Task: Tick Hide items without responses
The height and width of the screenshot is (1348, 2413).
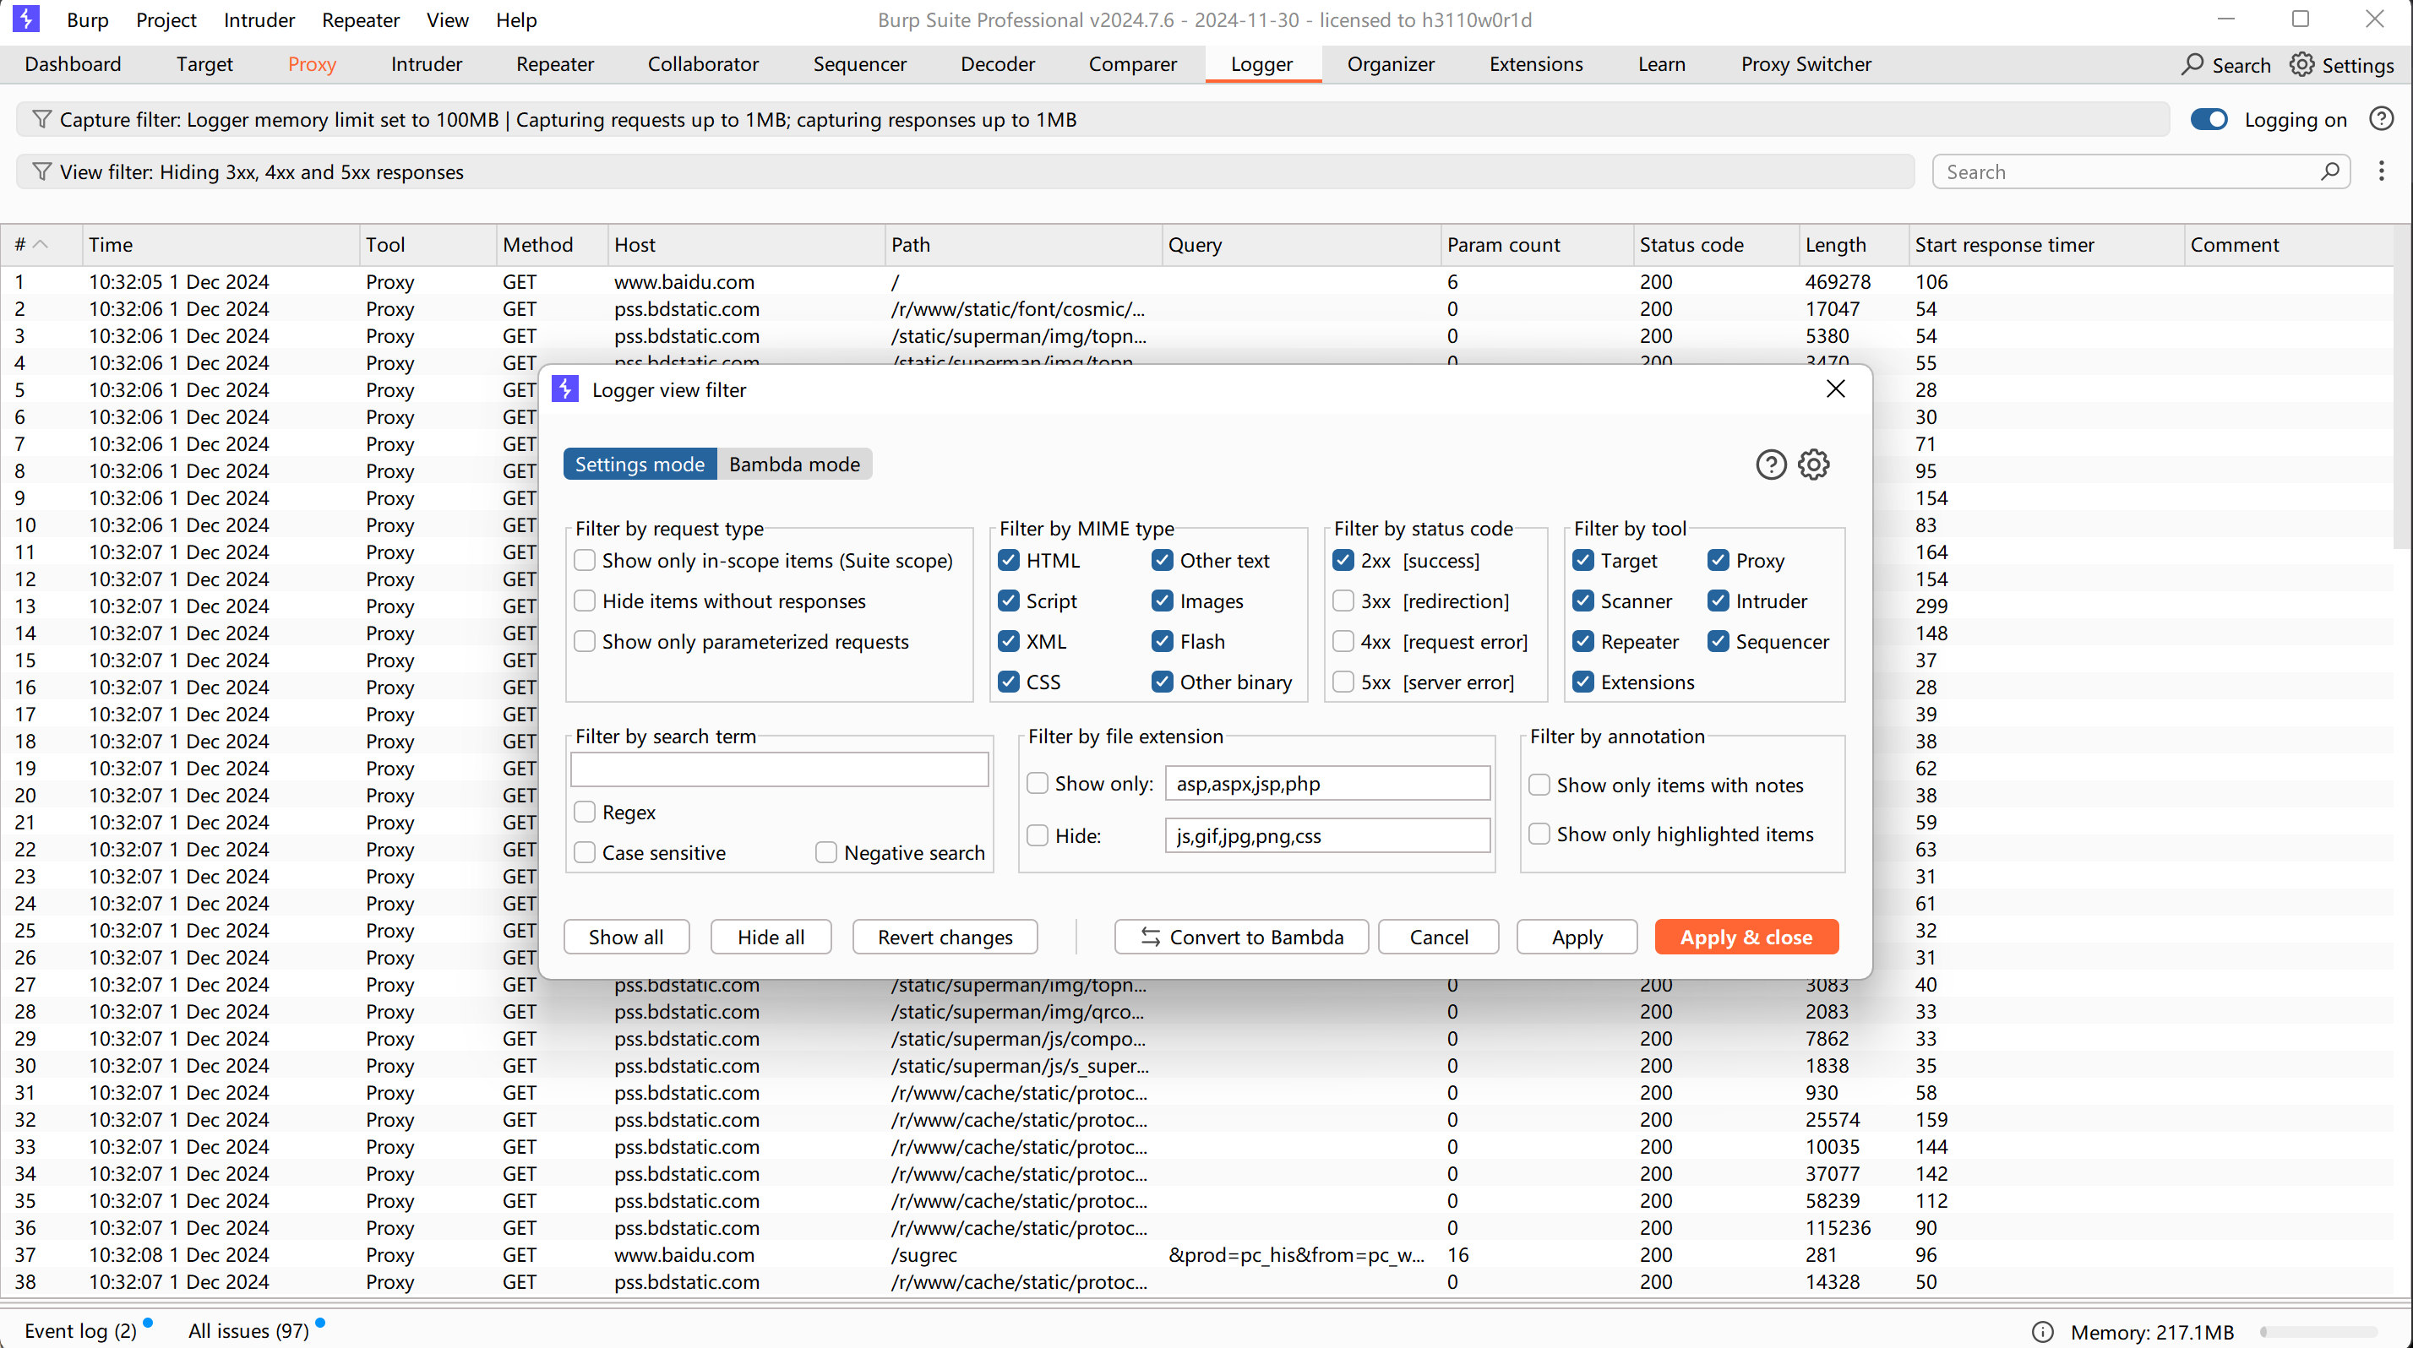Action: click(x=585, y=601)
